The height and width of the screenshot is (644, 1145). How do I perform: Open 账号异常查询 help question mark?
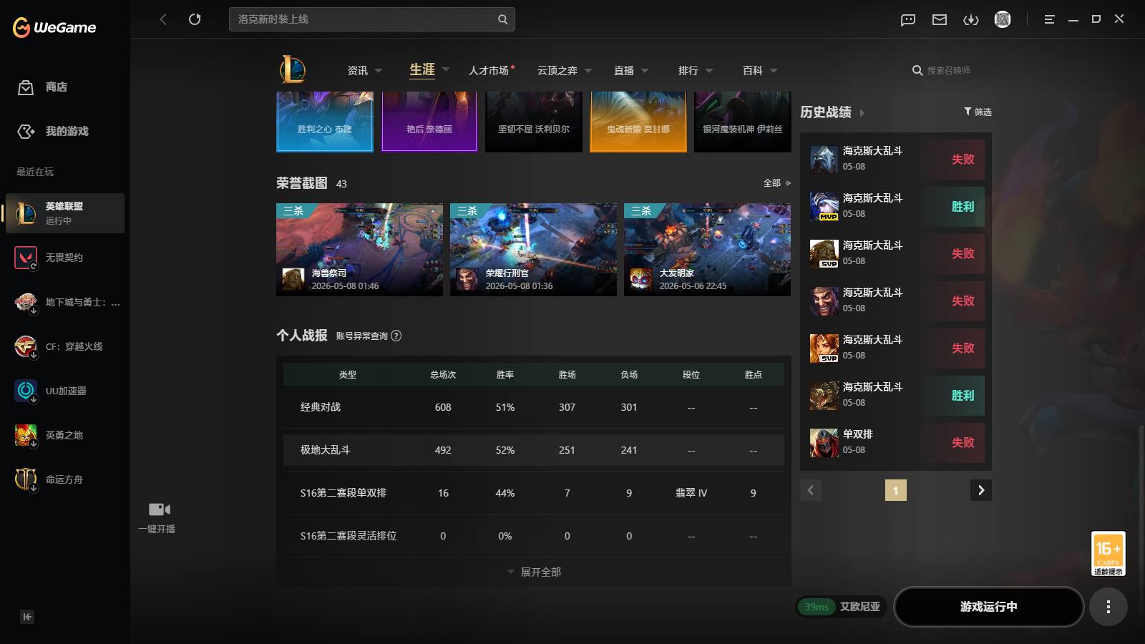pyautogui.click(x=396, y=336)
